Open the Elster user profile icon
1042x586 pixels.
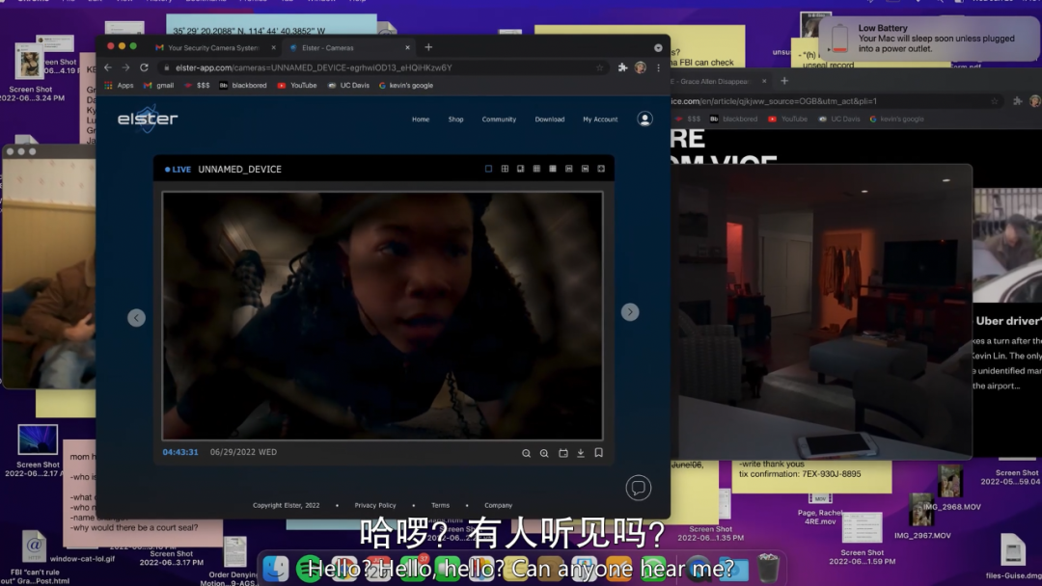coord(644,119)
